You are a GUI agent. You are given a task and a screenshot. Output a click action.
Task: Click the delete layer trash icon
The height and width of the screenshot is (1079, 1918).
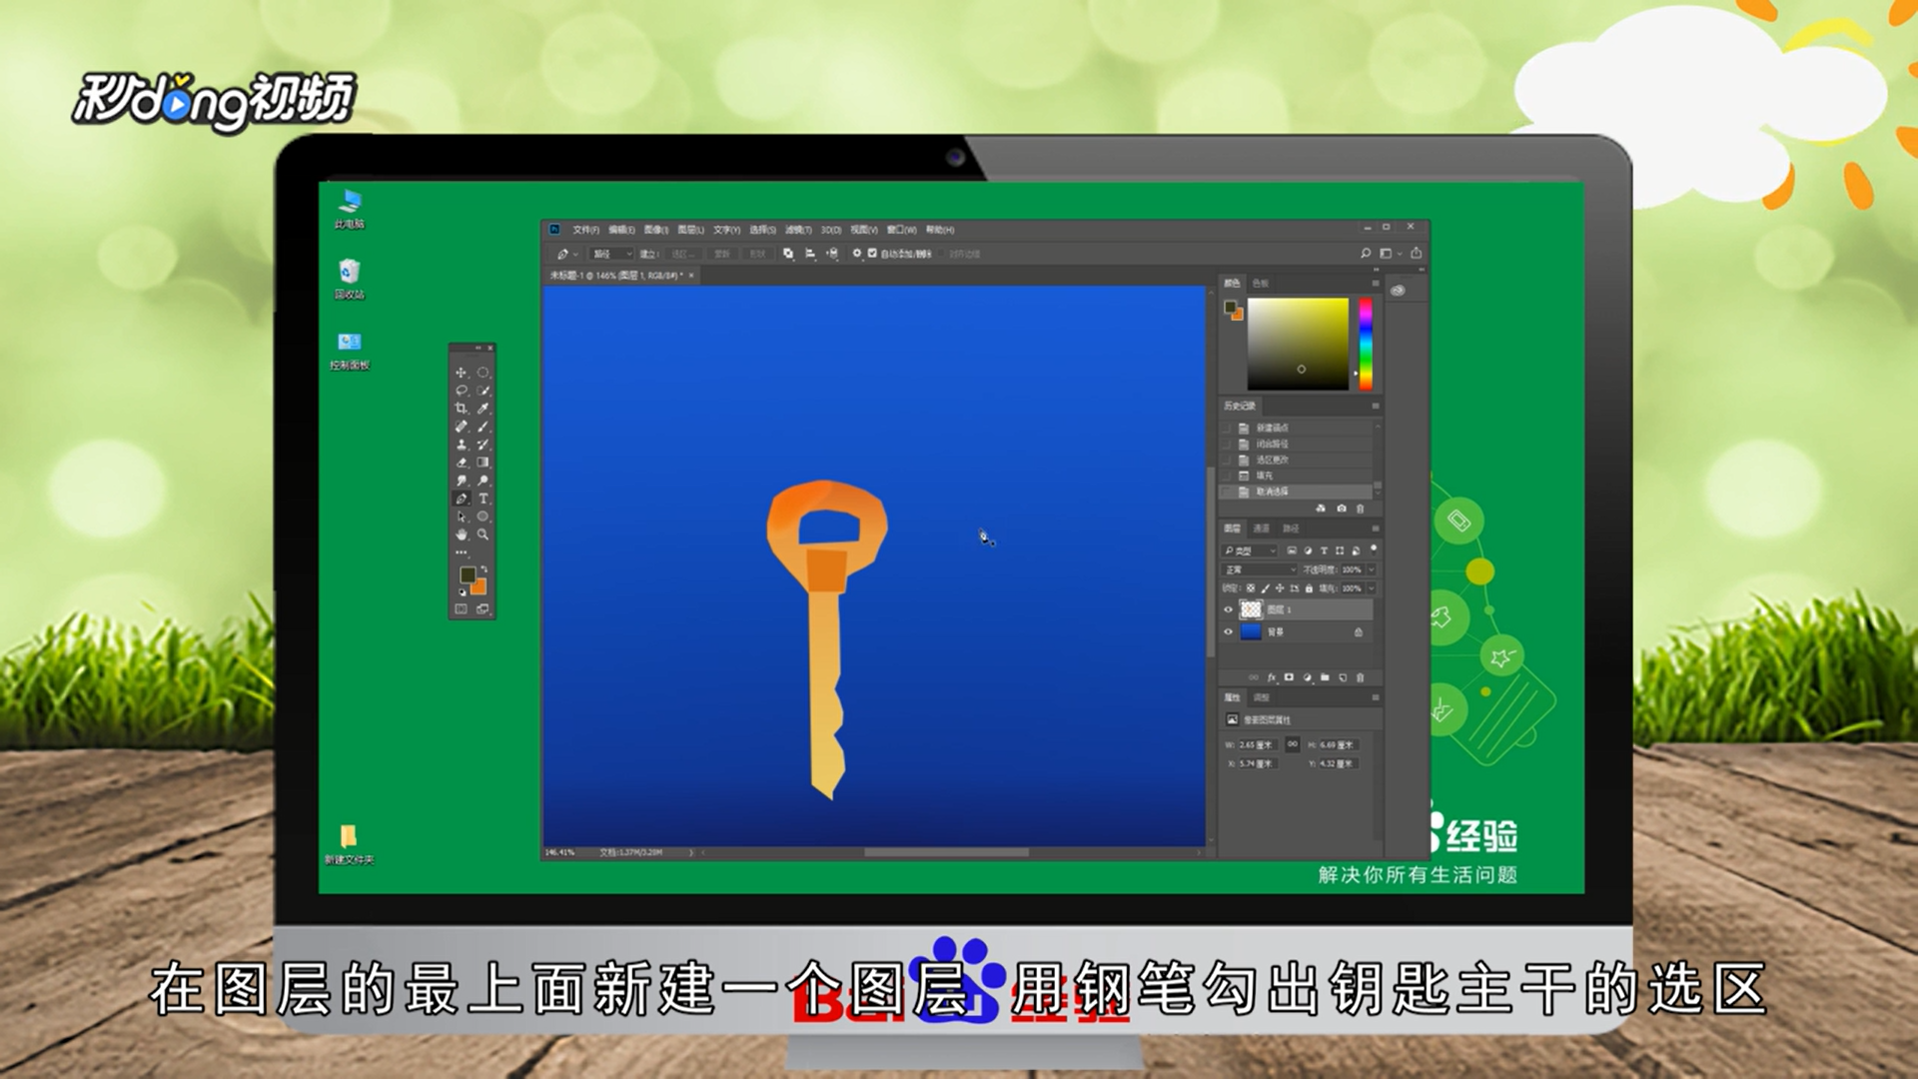coord(1361,677)
